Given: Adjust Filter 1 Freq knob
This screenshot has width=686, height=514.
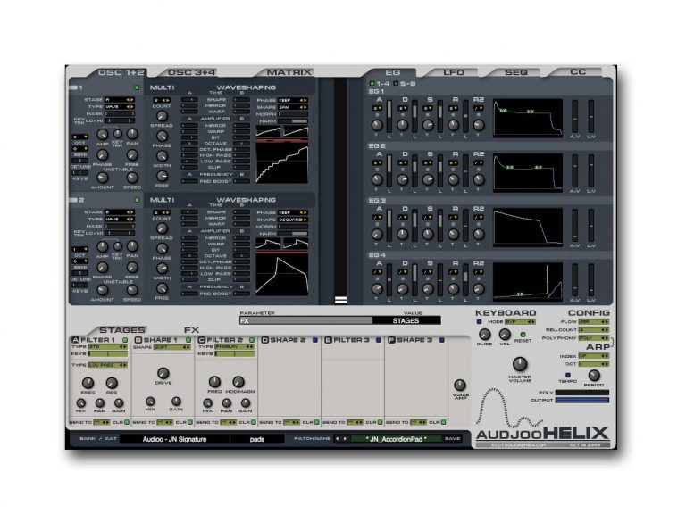Looking at the screenshot, I should coord(88,383).
